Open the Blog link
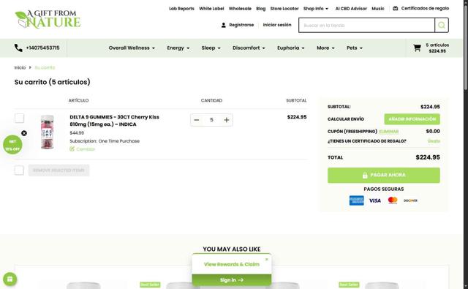Image resolution: width=468 pixels, height=289 pixels. (x=260, y=9)
